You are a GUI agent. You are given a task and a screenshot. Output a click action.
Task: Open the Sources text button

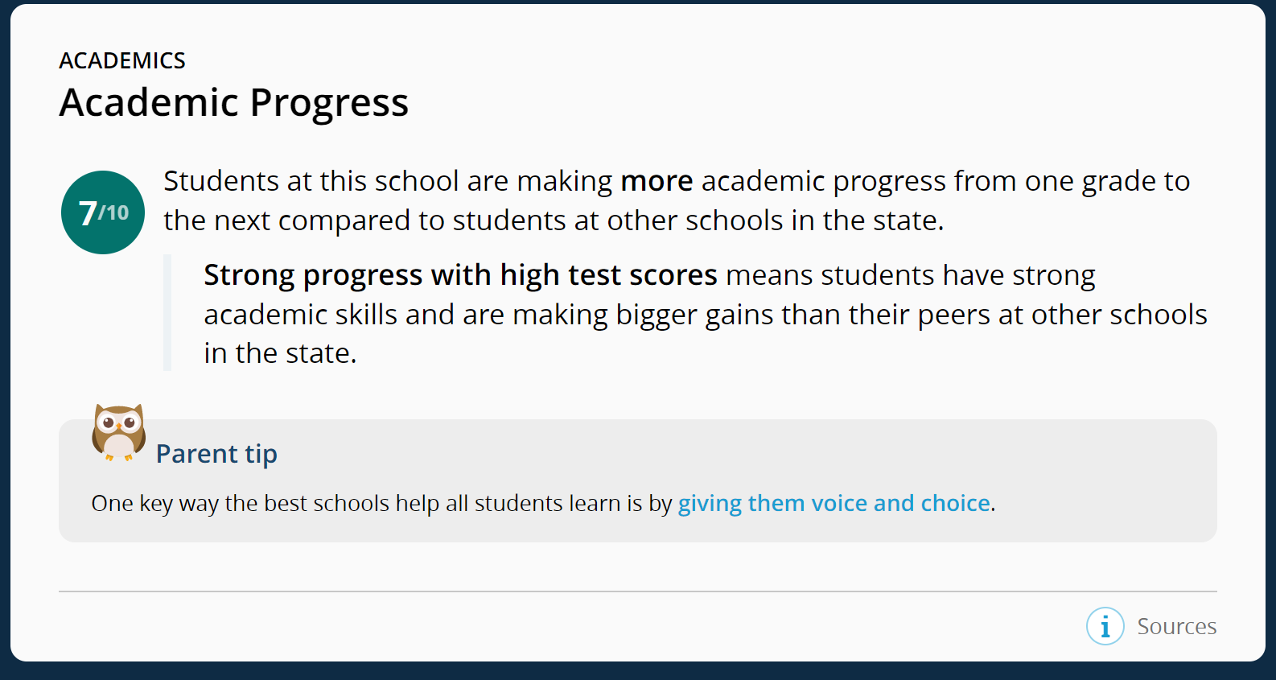click(x=1176, y=626)
